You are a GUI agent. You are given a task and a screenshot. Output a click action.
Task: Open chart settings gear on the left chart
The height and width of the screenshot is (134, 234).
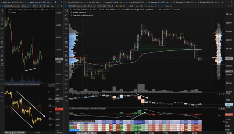pos(48,6)
